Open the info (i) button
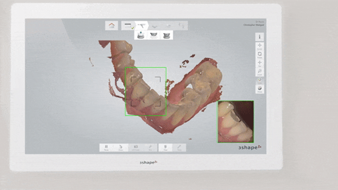Screen dimensions: 338x190 [x=259, y=37]
